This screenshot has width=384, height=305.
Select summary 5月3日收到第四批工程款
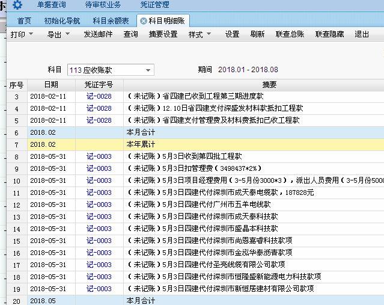coord(202,156)
